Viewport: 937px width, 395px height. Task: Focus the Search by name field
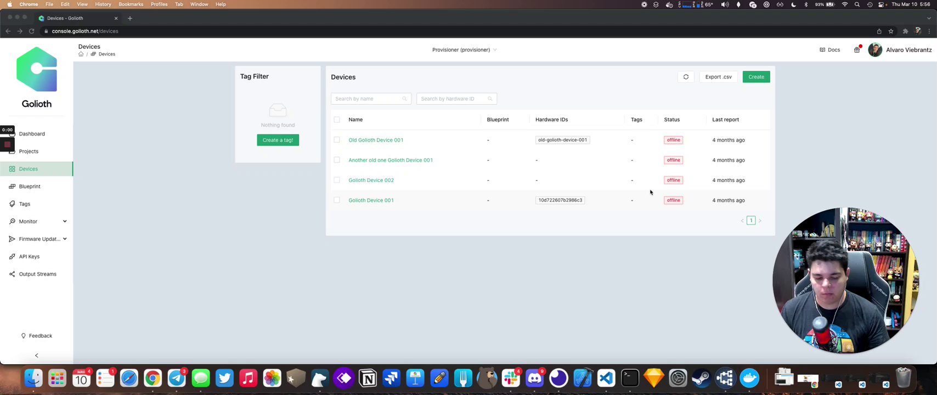click(x=371, y=99)
